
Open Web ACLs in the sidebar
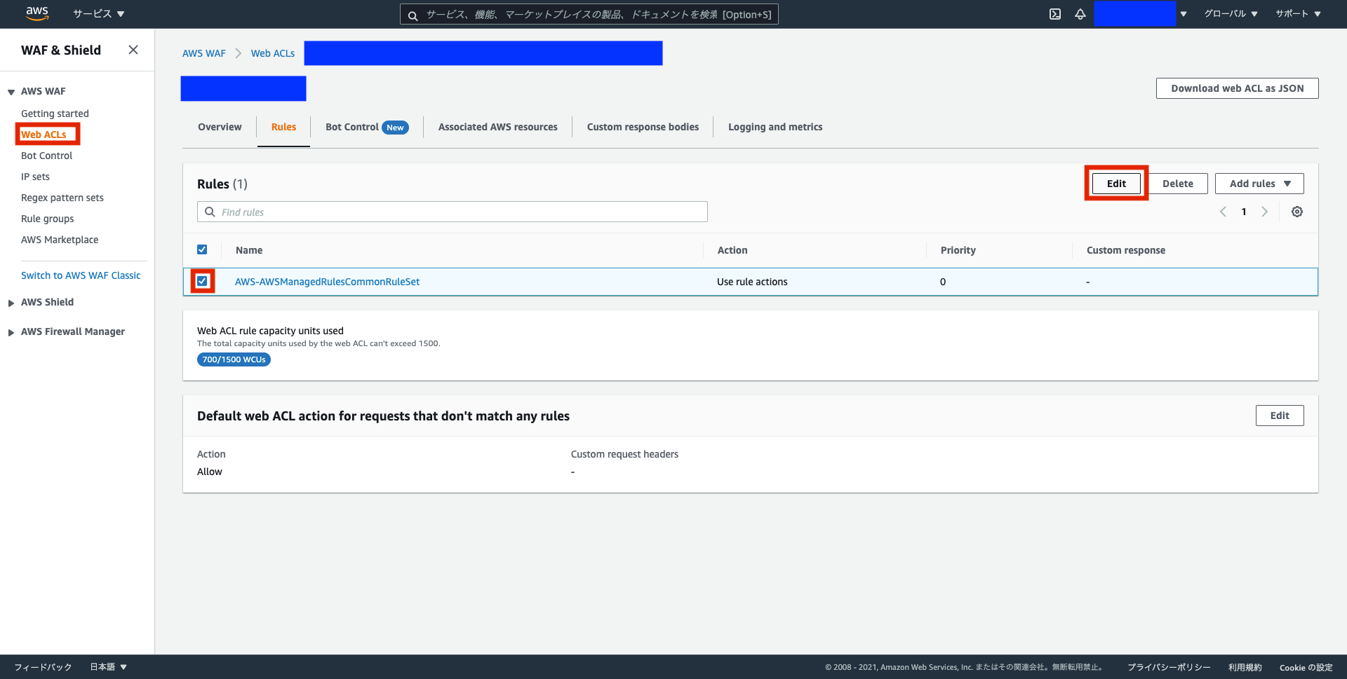point(43,135)
